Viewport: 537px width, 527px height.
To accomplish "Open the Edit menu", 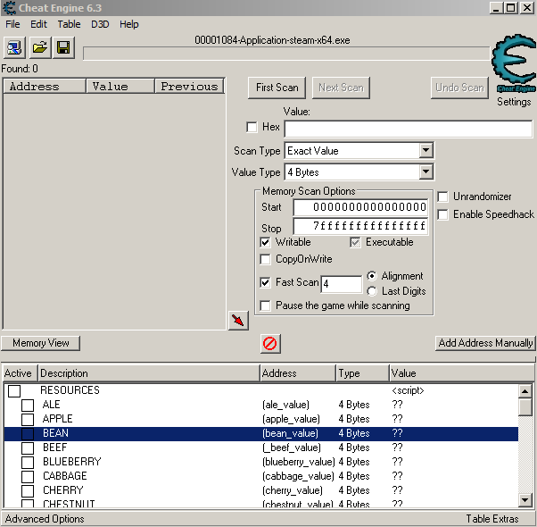I will pos(38,24).
